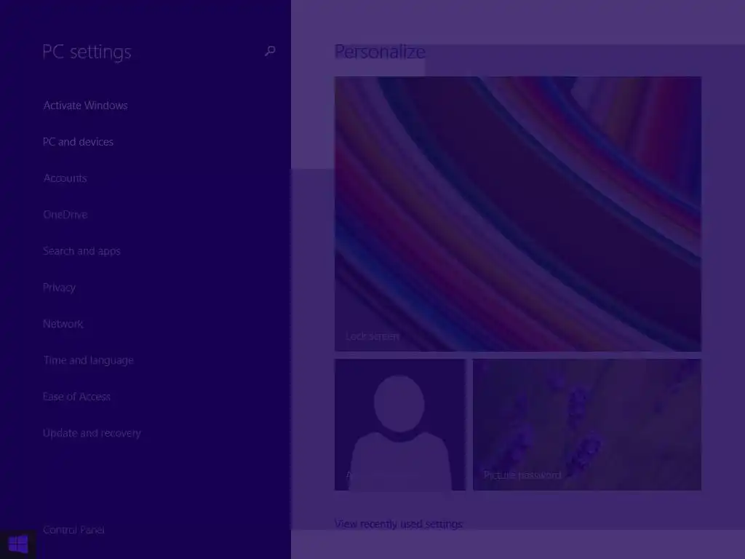Open Activate Windows settings
The width and height of the screenshot is (745, 559).
(86, 106)
